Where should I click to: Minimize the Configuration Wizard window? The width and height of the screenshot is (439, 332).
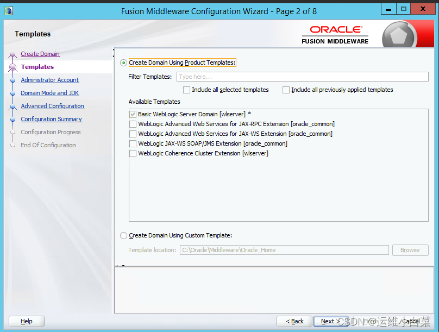pos(388,9)
